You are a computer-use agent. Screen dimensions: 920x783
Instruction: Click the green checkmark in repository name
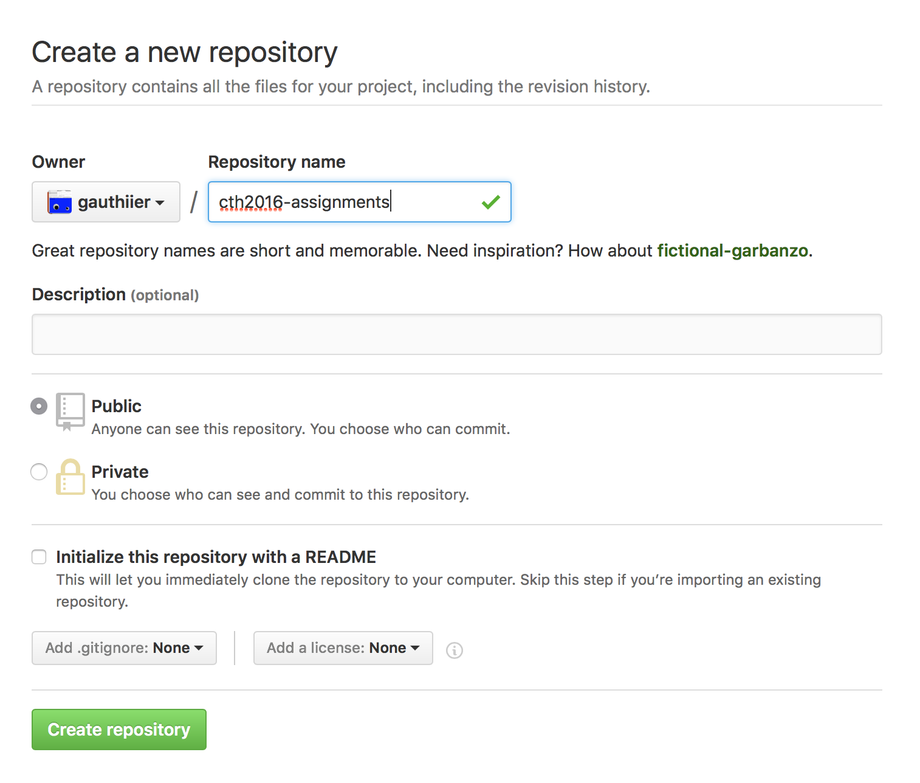(490, 202)
